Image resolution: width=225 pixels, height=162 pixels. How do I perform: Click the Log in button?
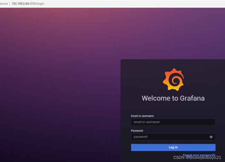(x=173, y=147)
